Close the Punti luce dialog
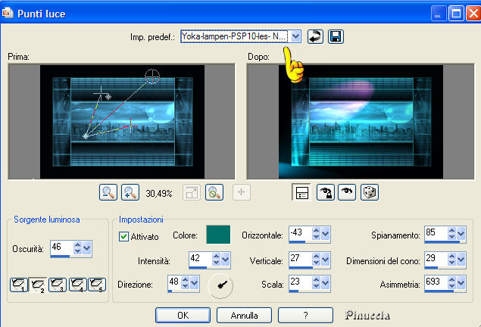The height and width of the screenshot is (327, 481). 473,13
